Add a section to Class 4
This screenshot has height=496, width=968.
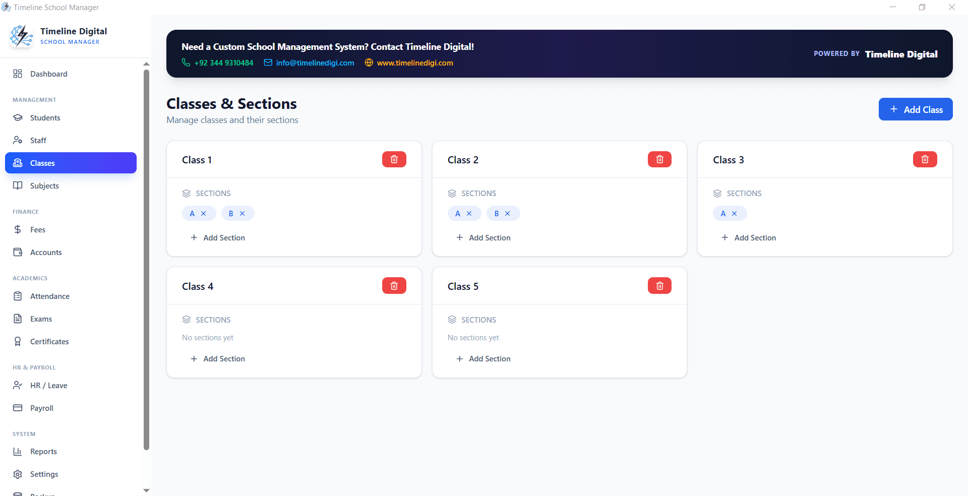tap(218, 358)
